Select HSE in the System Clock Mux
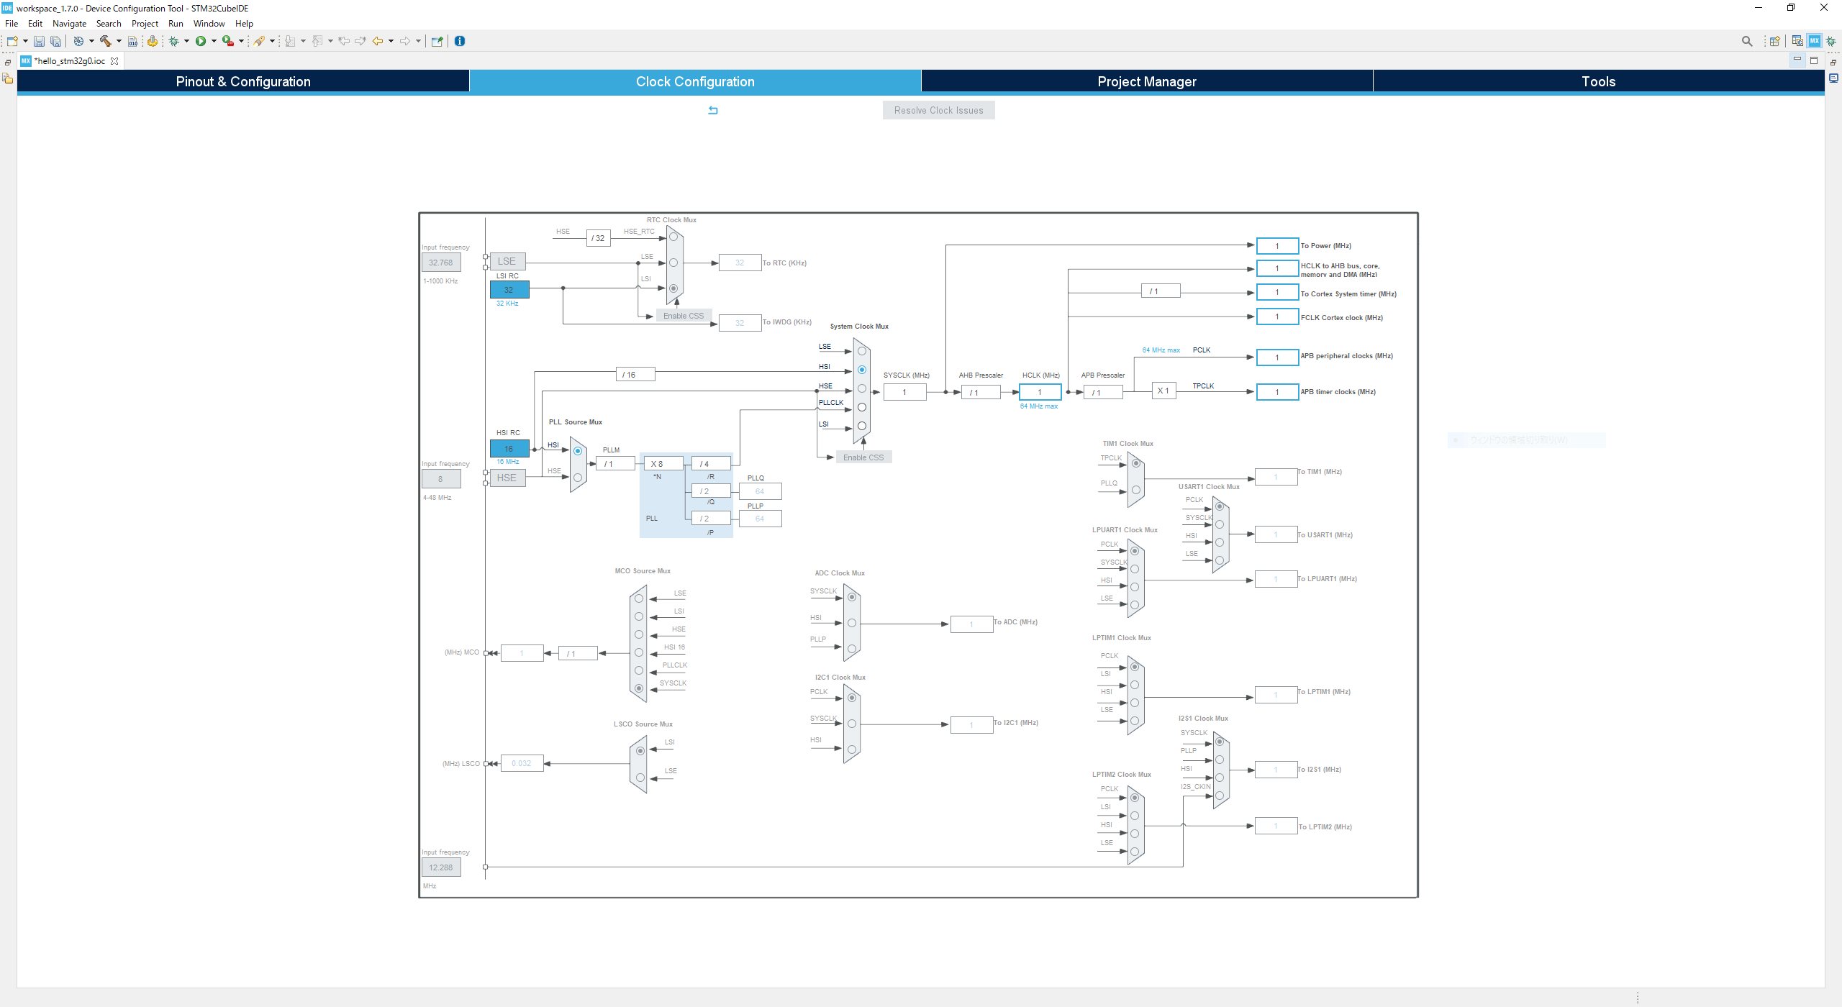Screen dimensions: 1842x1007 pyautogui.click(x=861, y=388)
